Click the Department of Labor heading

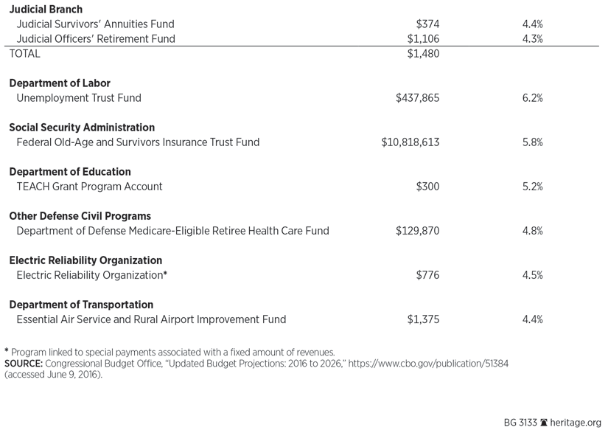point(60,83)
